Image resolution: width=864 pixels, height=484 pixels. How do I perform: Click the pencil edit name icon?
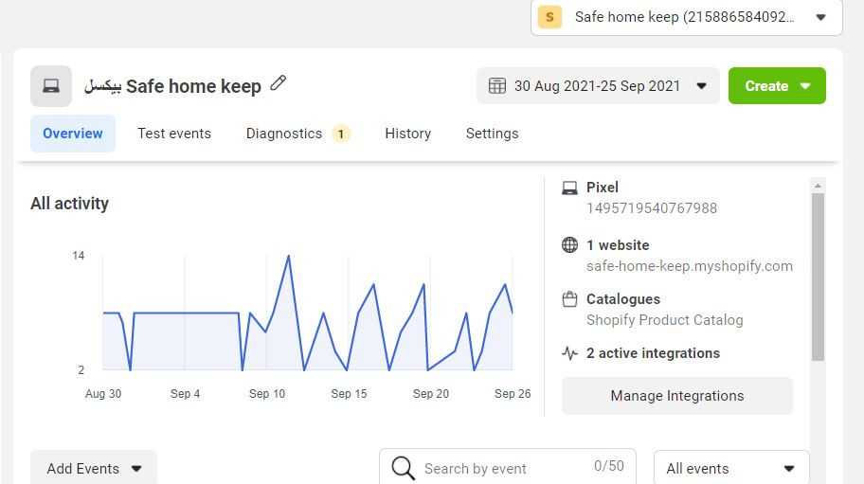coord(279,83)
